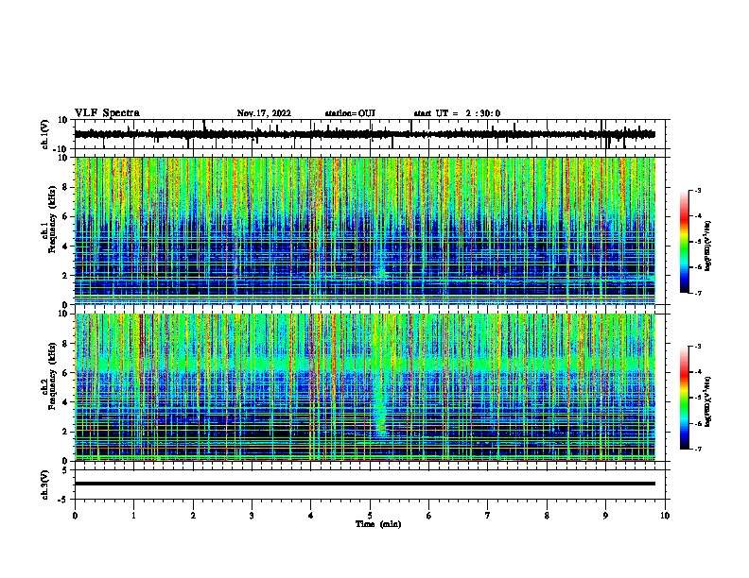Click the "-7" label on ch.2 colorbar
The width and height of the screenshot is (749, 578).
click(x=697, y=449)
